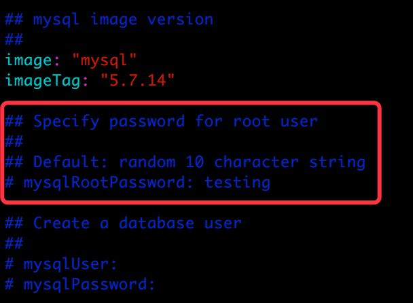Click the commented mysqlUser line
The width and height of the screenshot is (413, 303).
coord(61,264)
